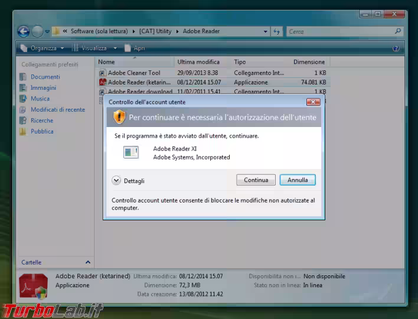Screen dimensions: 418x319
Task: Open the Organizza dropdown menu
Action: coord(43,48)
